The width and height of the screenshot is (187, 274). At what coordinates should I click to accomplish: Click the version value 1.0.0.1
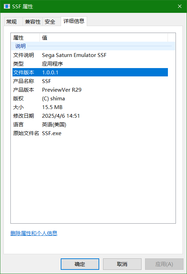tap(50, 73)
